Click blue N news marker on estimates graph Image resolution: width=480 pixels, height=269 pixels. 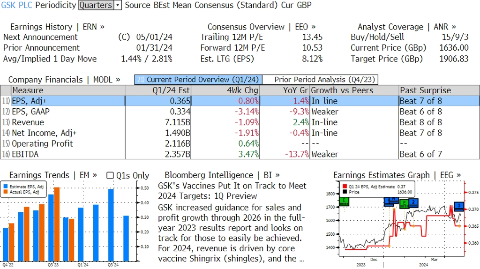click(393, 200)
